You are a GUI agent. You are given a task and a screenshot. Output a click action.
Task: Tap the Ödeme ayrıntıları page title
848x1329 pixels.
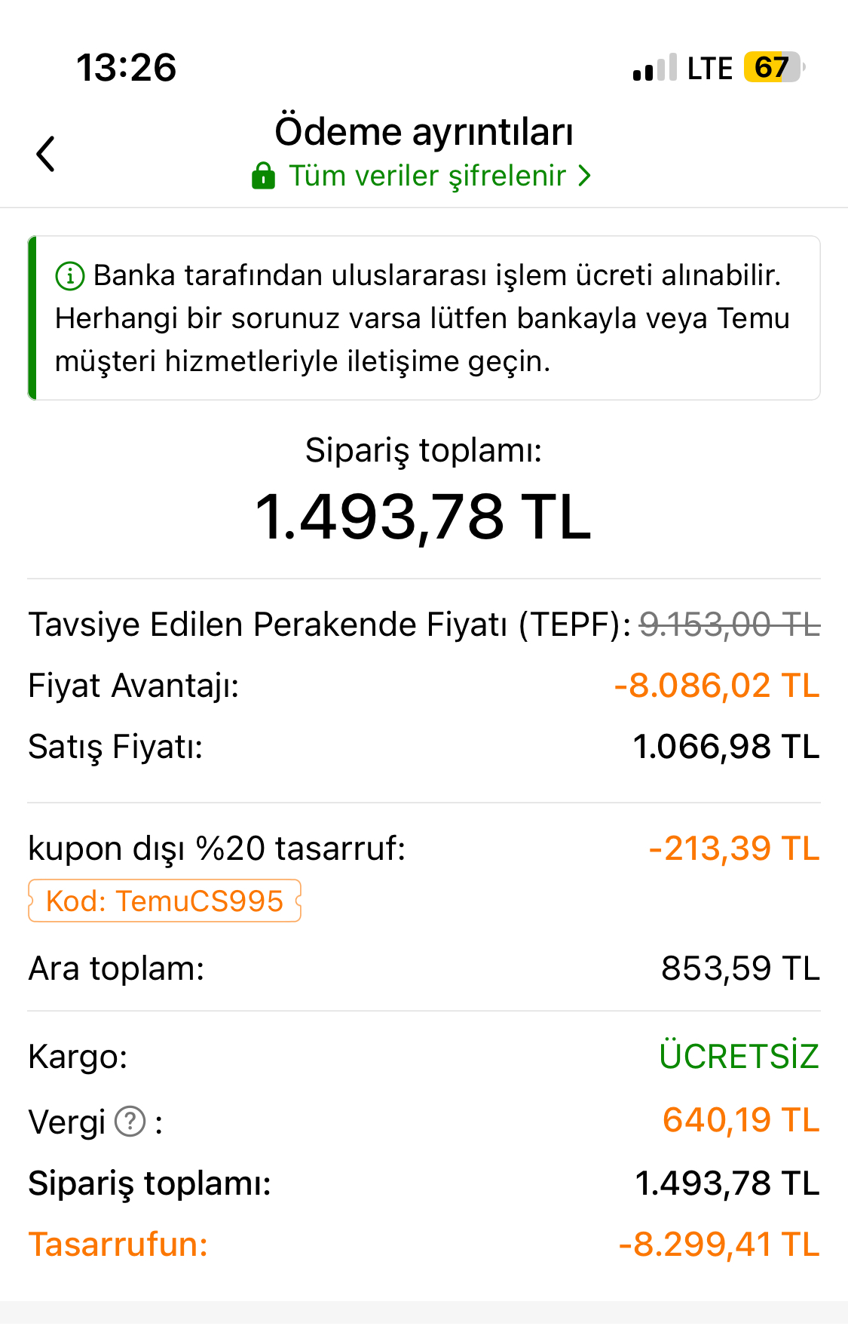424,132
